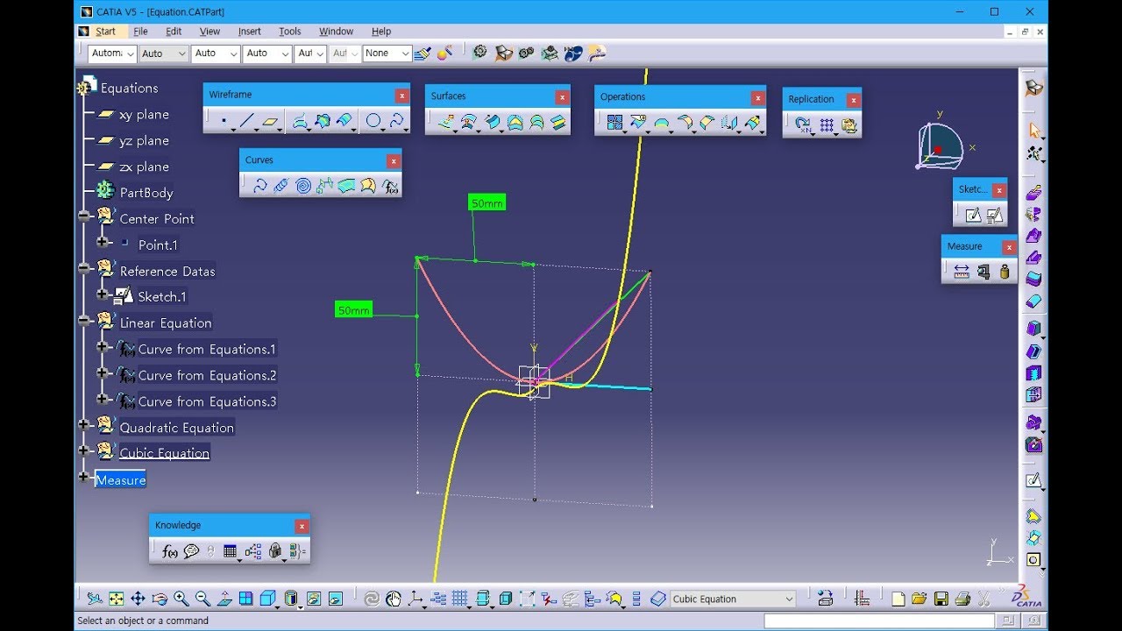The image size is (1122, 631).
Task: Open the Edit menu
Action: (x=174, y=32)
